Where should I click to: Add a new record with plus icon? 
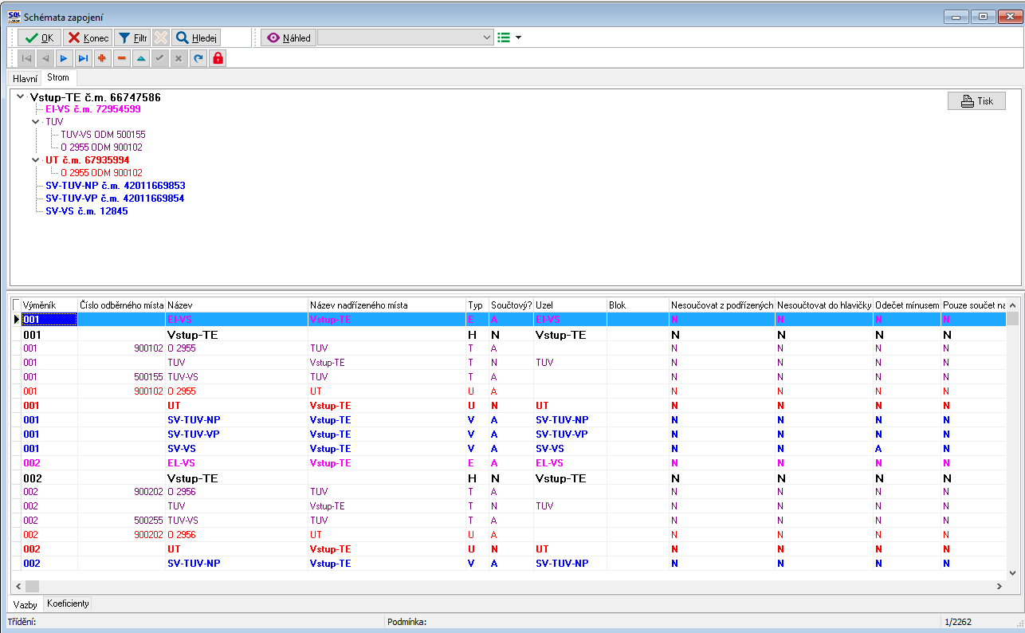coord(102,58)
